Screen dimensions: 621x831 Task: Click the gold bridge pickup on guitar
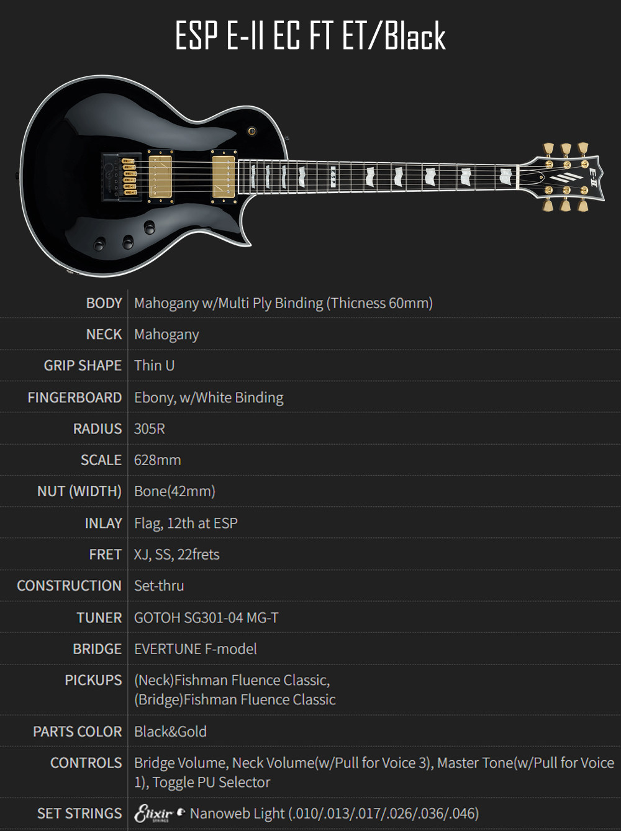click(160, 175)
